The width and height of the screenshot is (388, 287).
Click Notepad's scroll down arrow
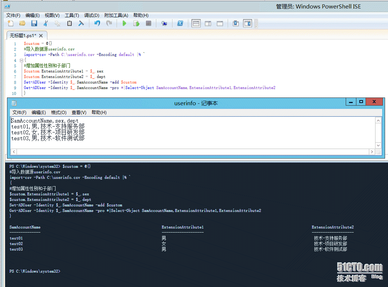pos(378,145)
